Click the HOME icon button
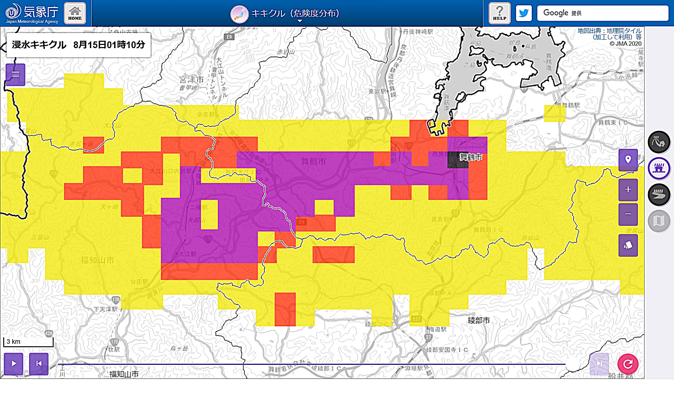The height and width of the screenshot is (395, 674). pos(75,13)
